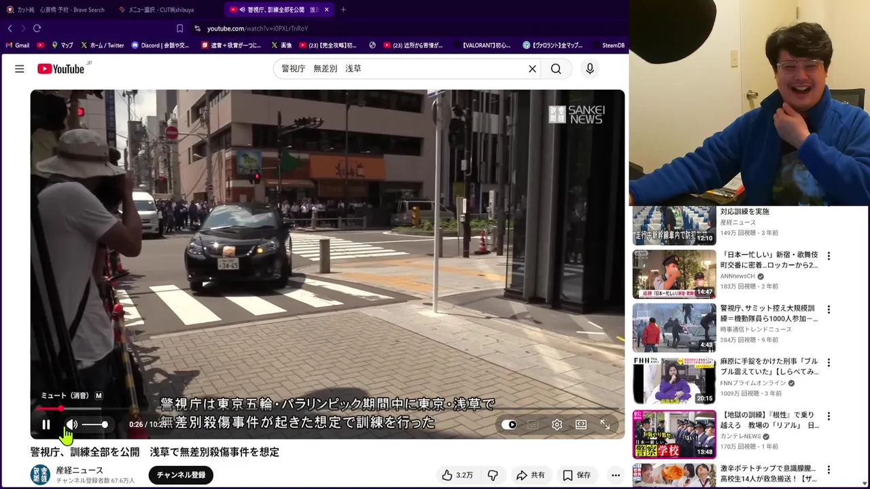Toggle subtitles captions button

coord(534,424)
